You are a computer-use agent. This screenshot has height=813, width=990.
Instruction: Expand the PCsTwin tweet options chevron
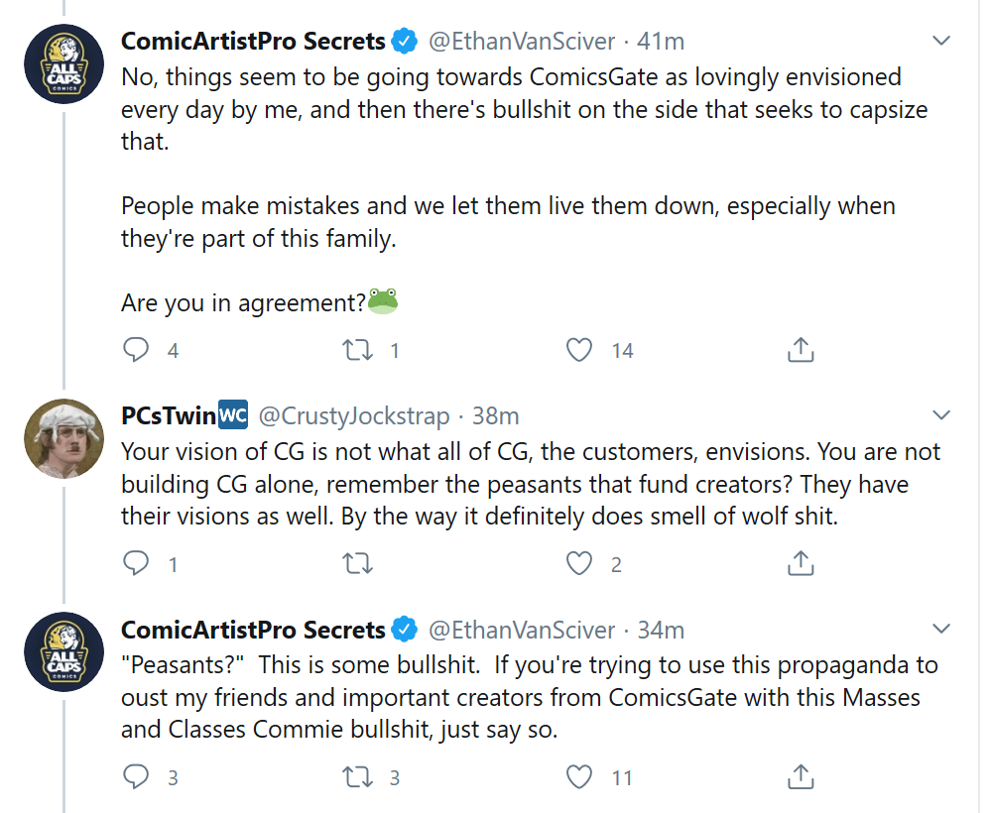941,414
